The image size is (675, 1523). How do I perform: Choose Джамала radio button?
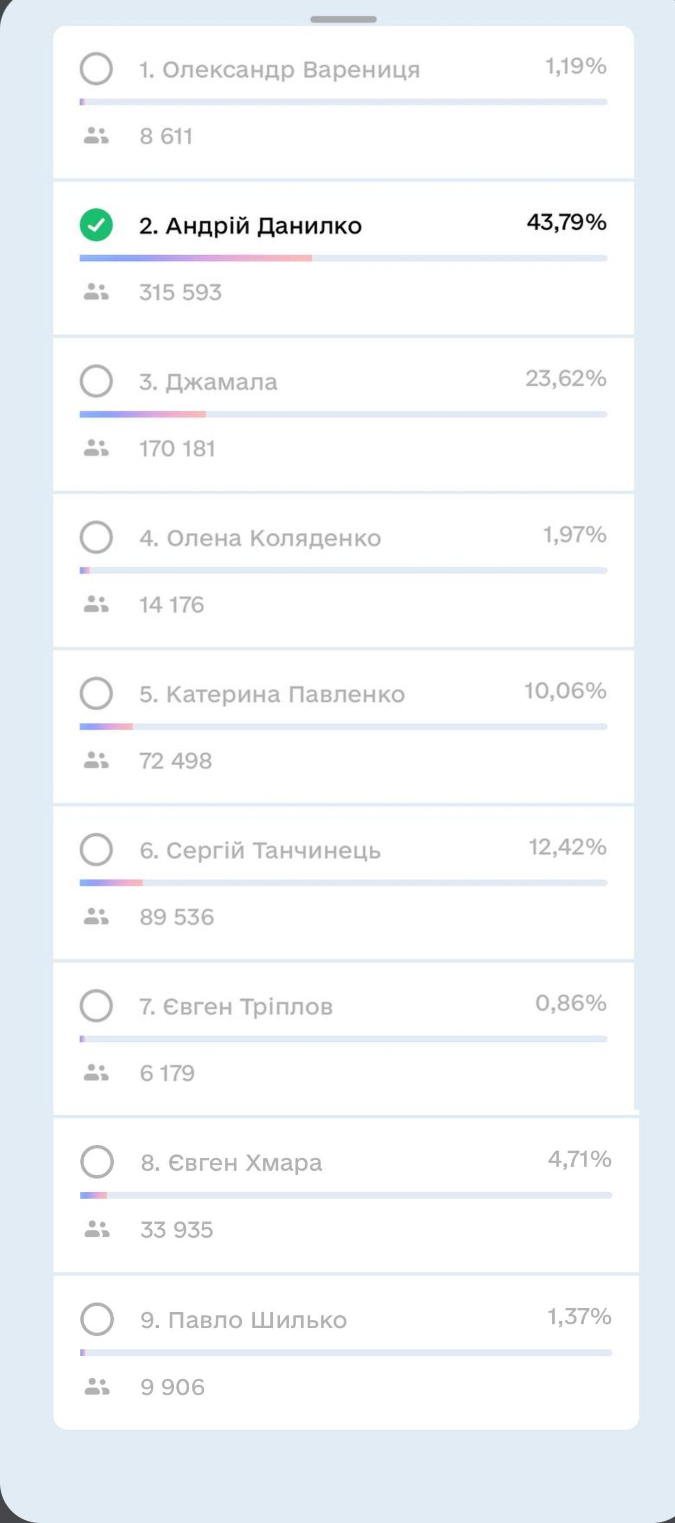[x=97, y=381]
